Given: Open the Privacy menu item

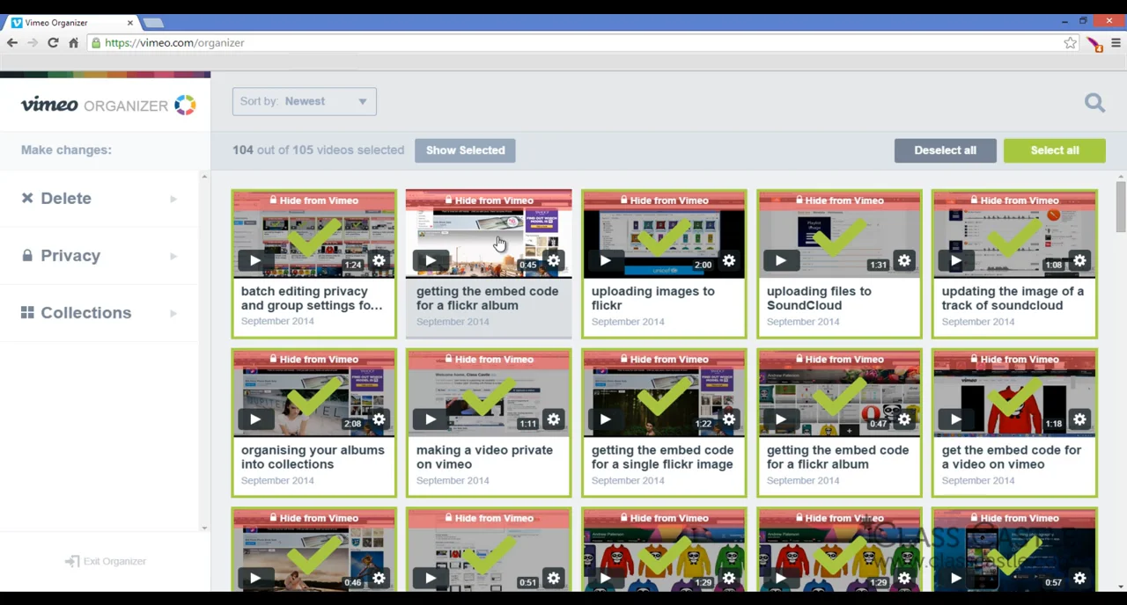Looking at the screenshot, I should (x=99, y=255).
